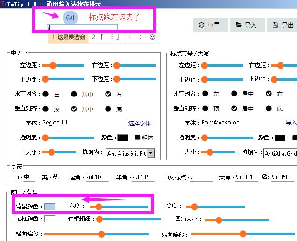297x241 pixels.
Task: Click the 导出 export button
Action: (283, 25)
